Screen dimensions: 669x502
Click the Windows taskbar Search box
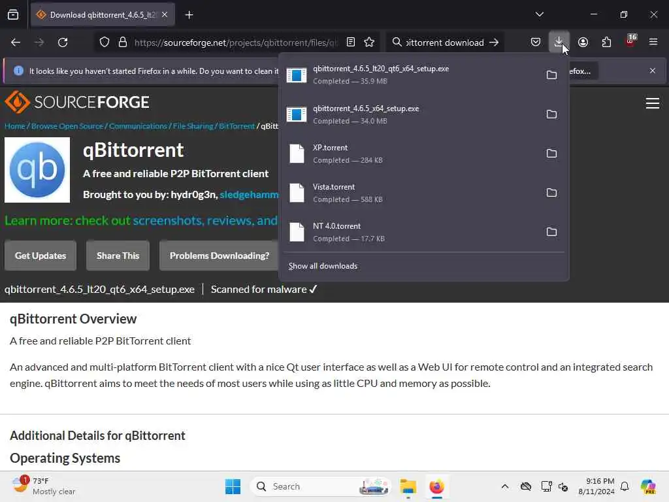[x=321, y=486]
